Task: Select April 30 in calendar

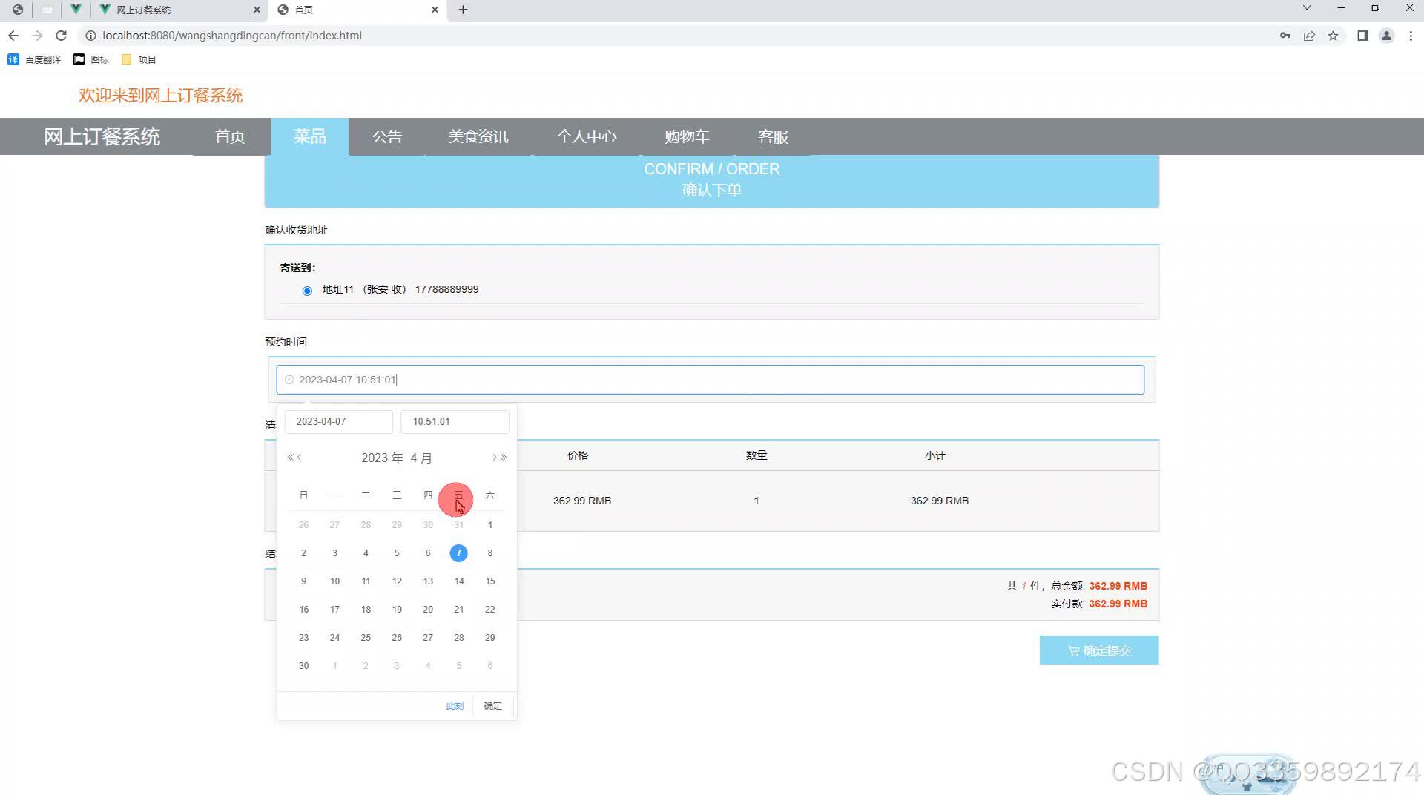Action: tap(303, 666)
